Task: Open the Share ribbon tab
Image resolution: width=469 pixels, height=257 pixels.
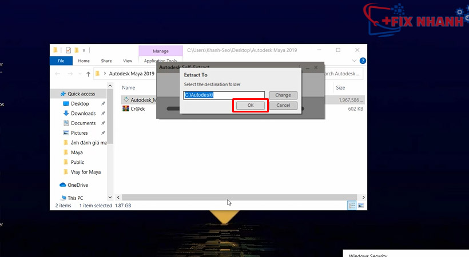Action: click(x=106, y=61)
